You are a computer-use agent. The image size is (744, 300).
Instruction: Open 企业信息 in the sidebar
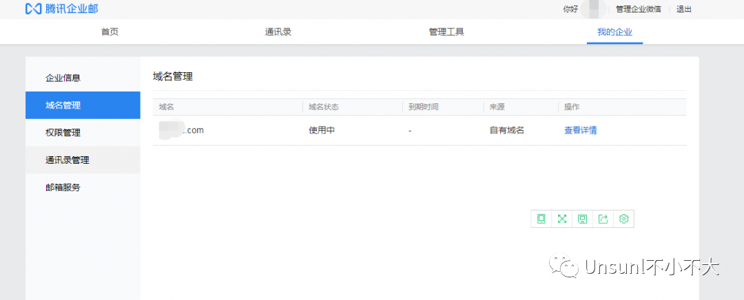(x=83, y=78)
